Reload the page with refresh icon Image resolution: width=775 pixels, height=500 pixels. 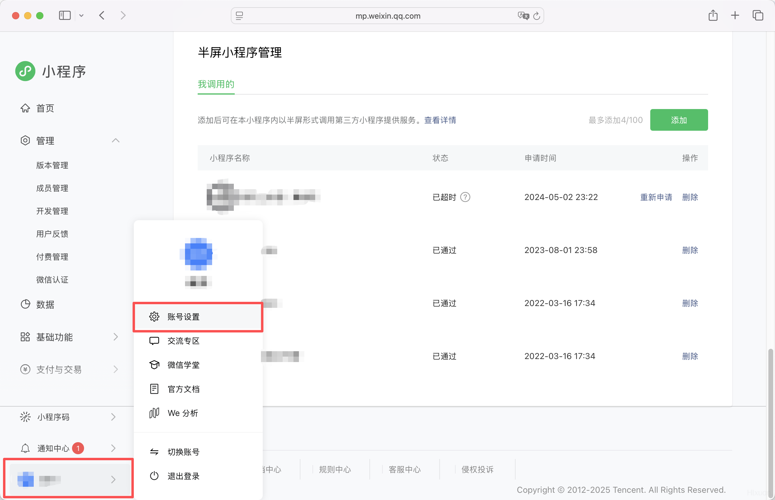[x=537, y=16]
